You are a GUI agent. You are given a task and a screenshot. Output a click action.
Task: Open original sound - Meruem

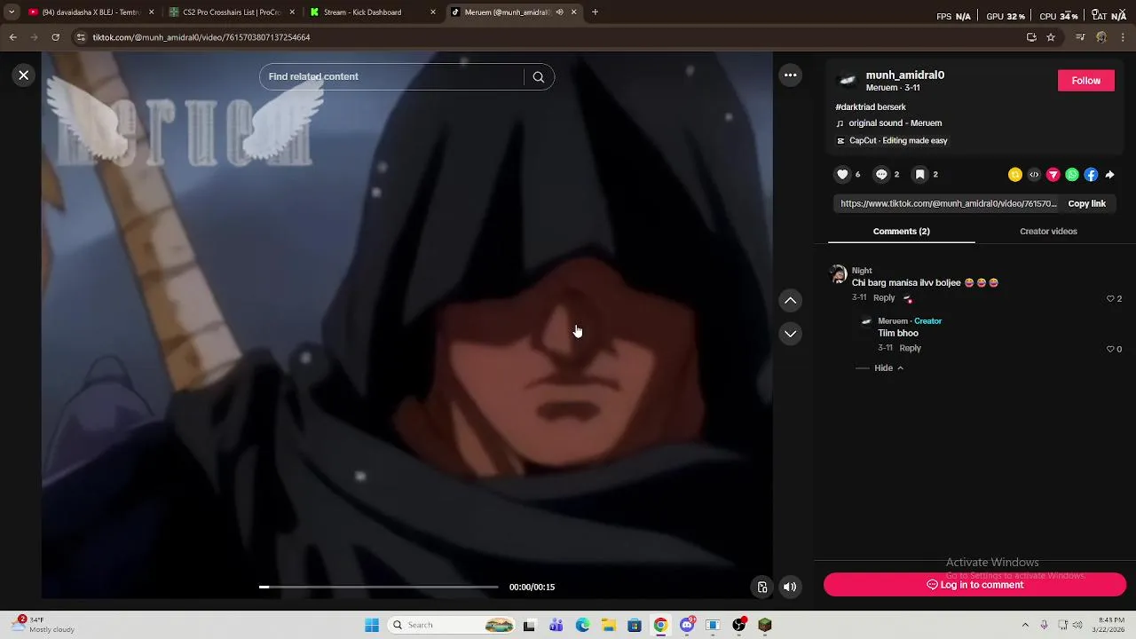[x=895, y=123]
